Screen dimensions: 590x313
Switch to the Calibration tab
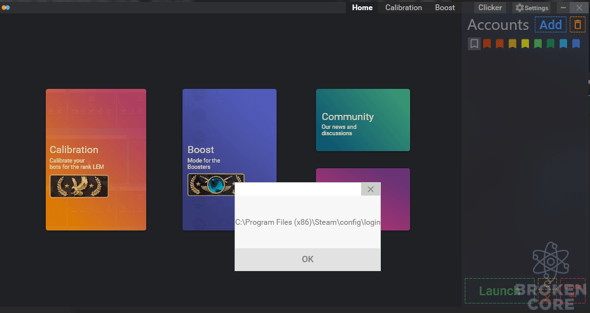click(403, 8)
